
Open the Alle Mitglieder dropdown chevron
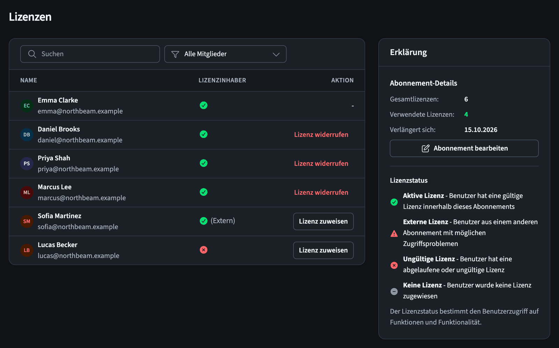(276, 54)
